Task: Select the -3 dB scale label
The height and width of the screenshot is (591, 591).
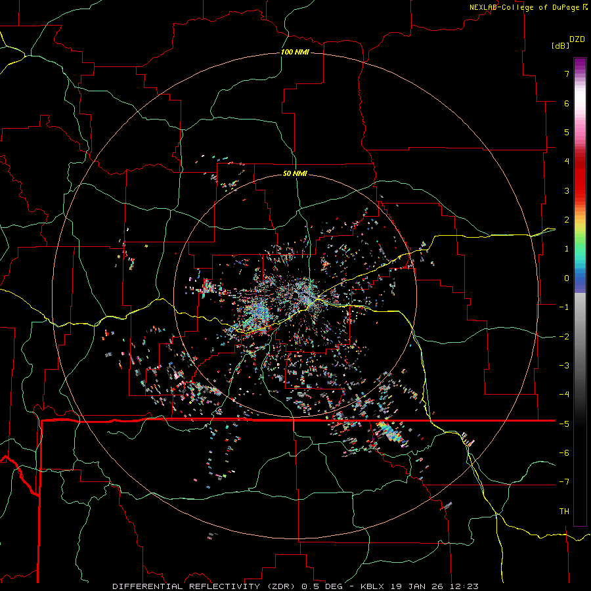Action: point(564,366)
